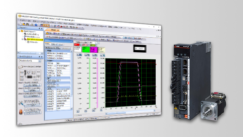The image size is (243, 137).
Task: Collapse the second section of the property grid
Action: pos(46,61)
